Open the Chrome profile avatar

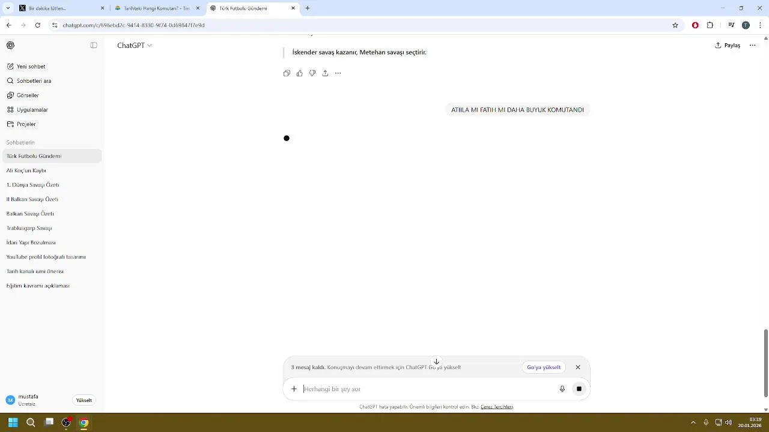[x=746, y=25]
